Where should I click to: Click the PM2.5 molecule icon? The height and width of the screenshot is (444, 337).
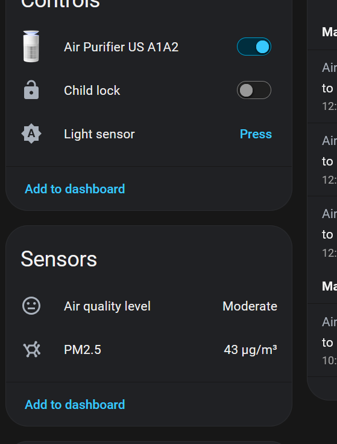(31, 349)
